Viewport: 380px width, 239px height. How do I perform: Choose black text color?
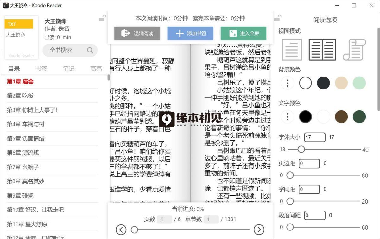(306, 117)
